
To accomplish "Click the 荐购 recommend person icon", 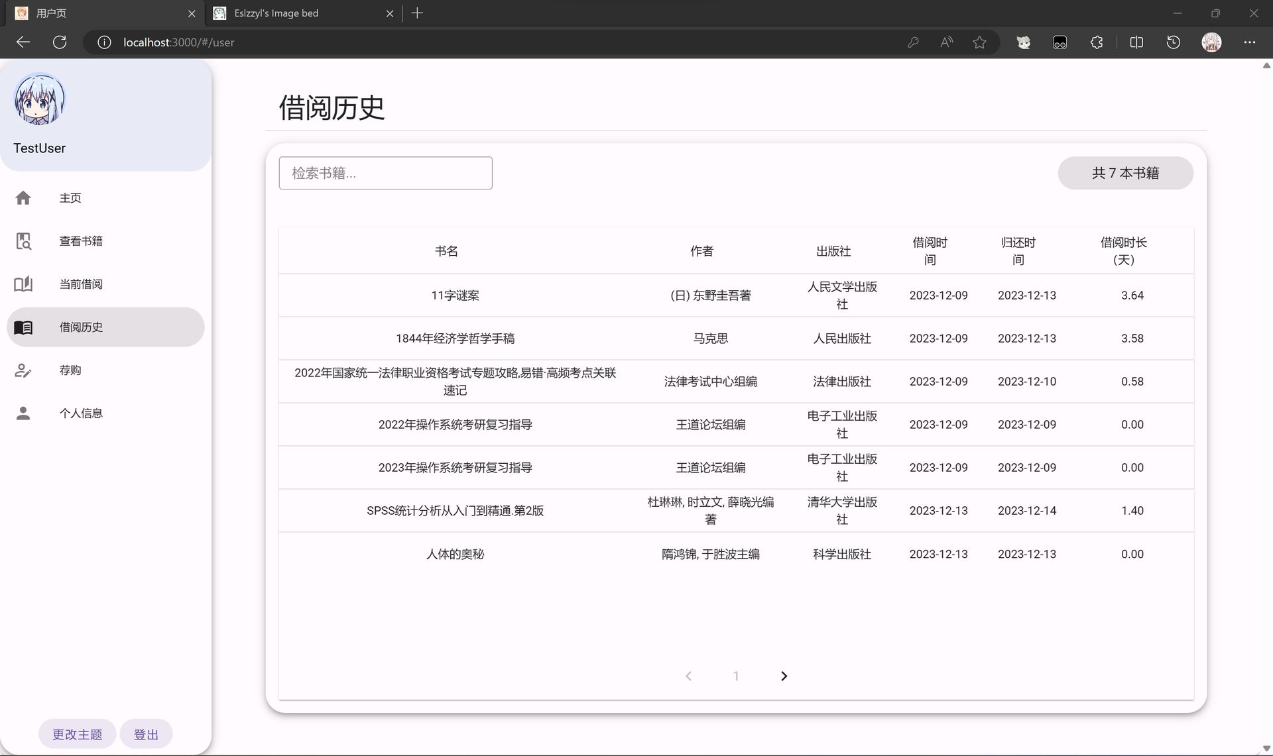I will tap(24, 370).
